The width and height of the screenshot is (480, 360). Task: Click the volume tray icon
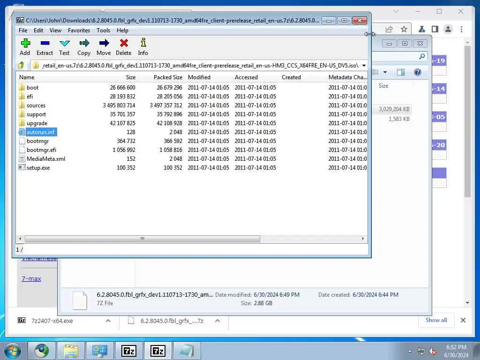click(x=433, y=352)
